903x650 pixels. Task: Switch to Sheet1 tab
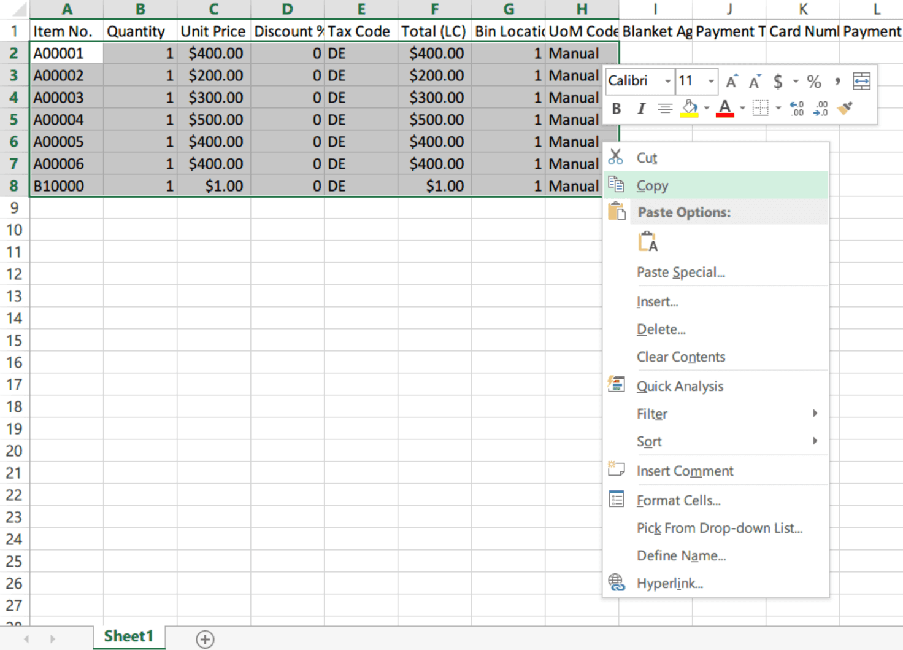pos(129,636)
